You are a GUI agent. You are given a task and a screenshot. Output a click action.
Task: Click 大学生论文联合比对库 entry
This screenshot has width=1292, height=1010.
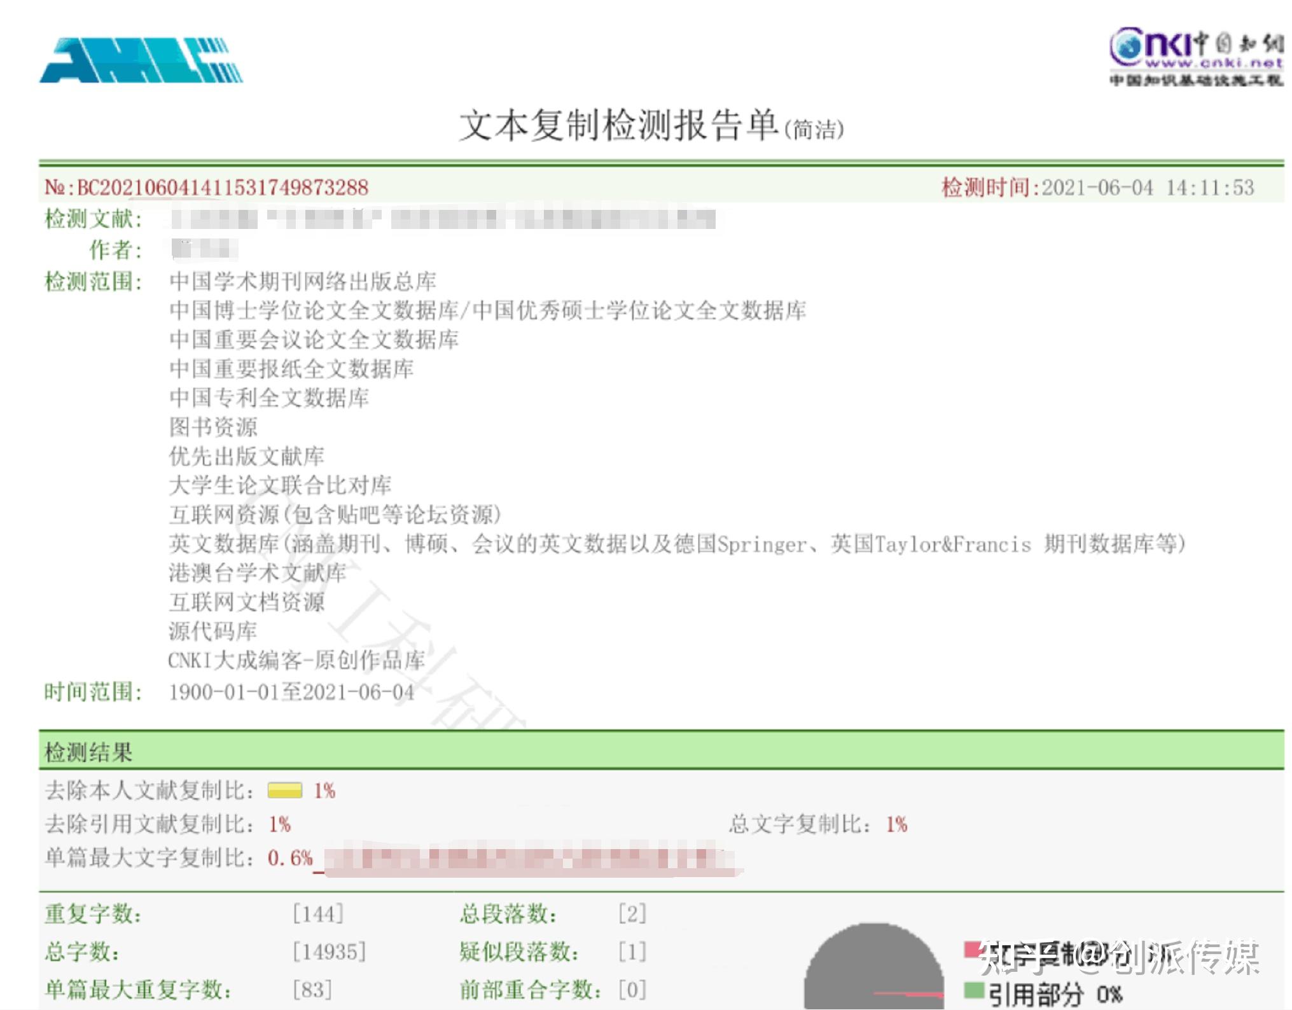[x=280, y=486]
